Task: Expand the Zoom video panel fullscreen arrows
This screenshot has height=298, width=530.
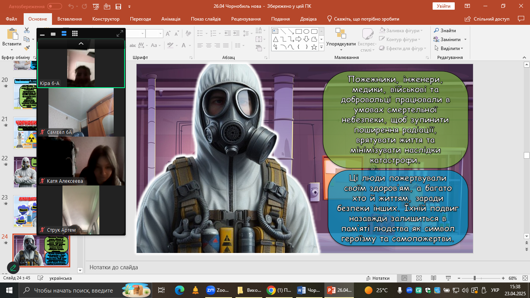Action: click(x=120, y=34)
